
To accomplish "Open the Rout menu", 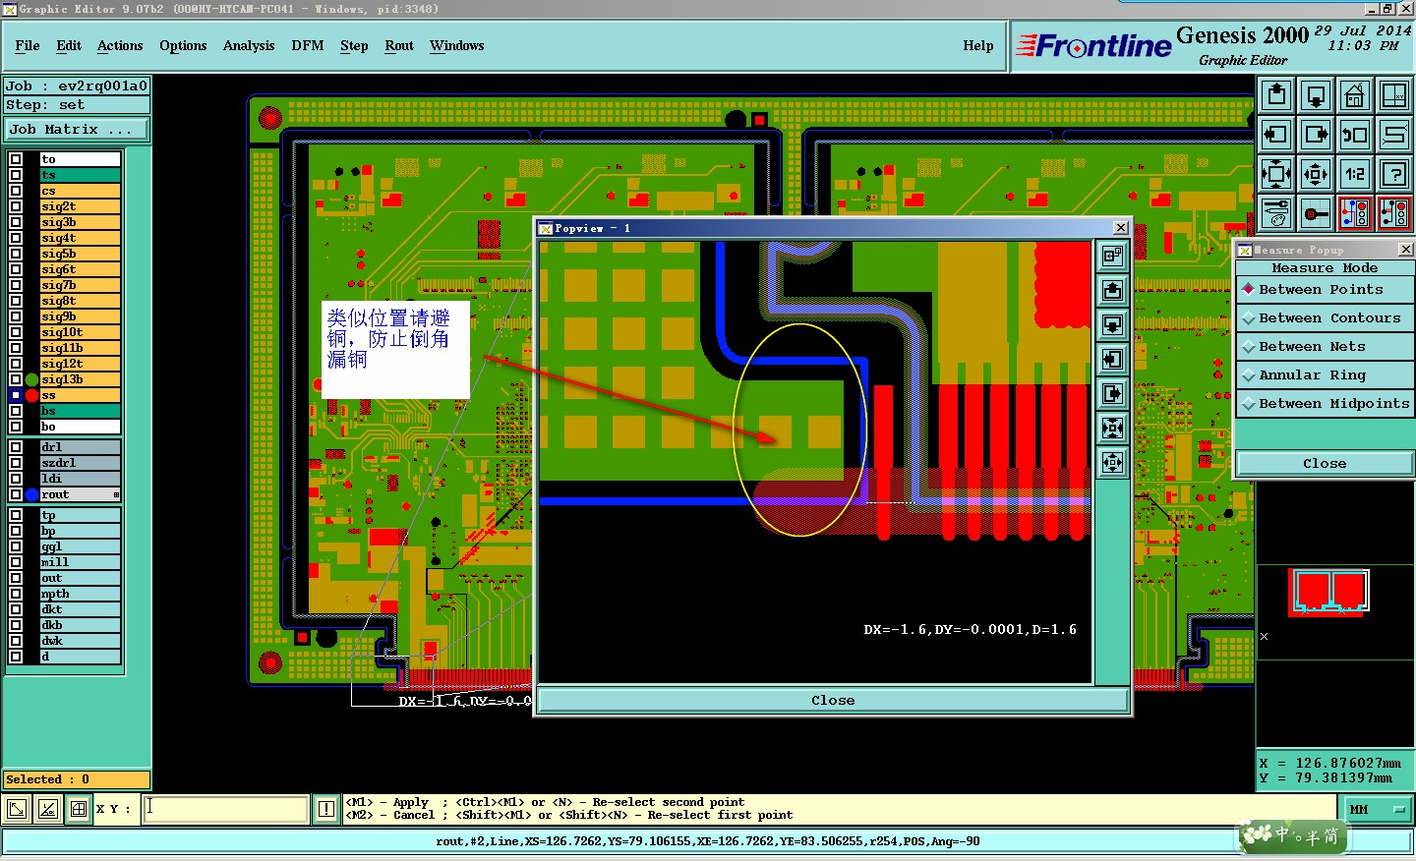I will pos(399,45).
